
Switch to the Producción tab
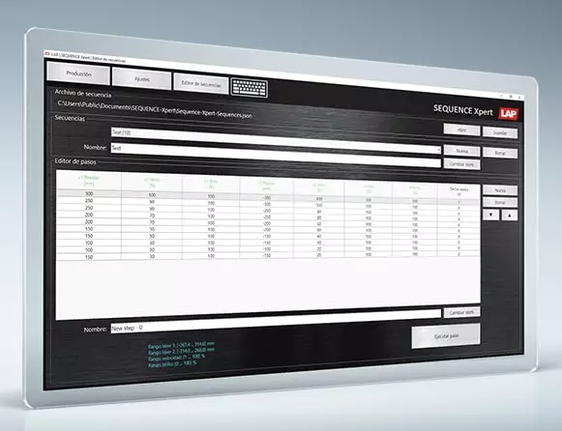78,73
